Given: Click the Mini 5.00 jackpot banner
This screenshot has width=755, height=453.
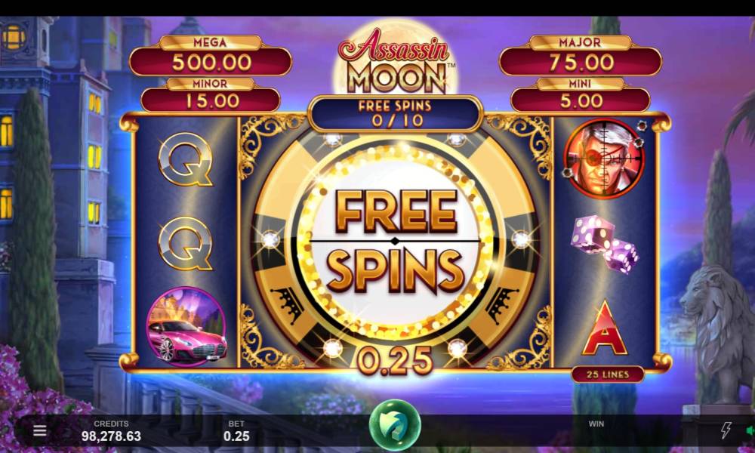Looking at the screenshot, I should click(x=580, y=95).
